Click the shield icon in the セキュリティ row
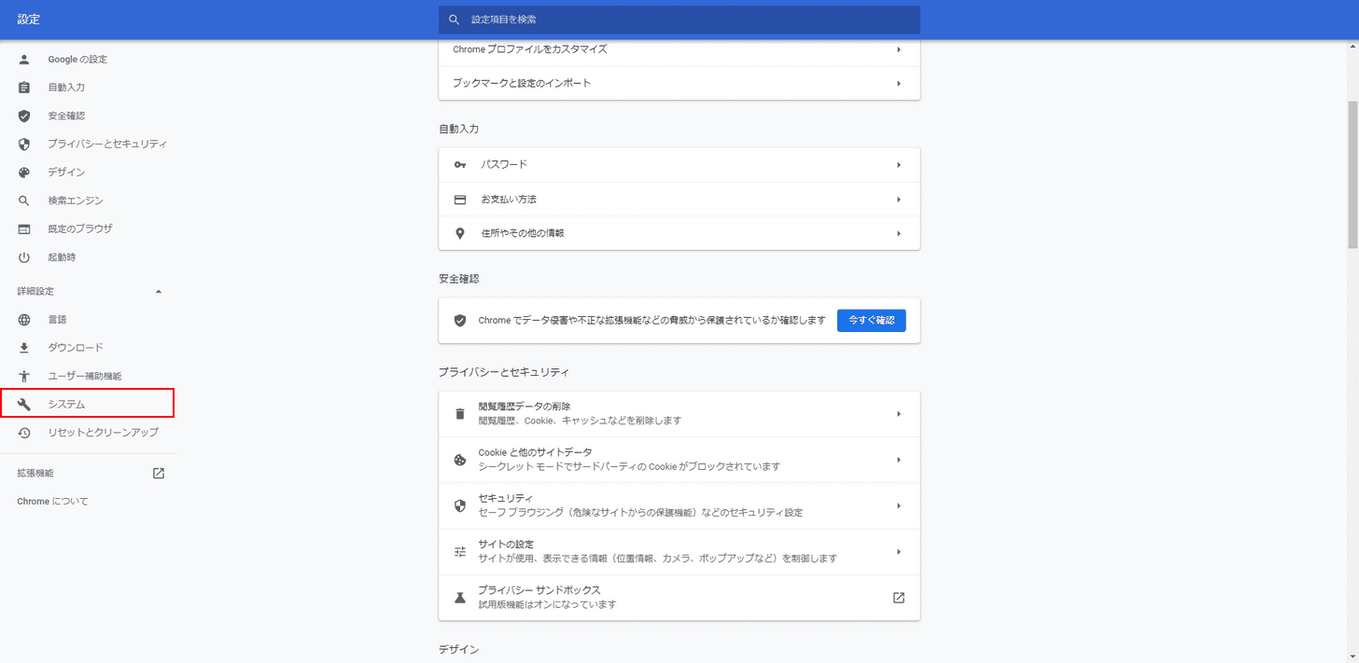Screen dimensions: 1359x663 (459, 505)
